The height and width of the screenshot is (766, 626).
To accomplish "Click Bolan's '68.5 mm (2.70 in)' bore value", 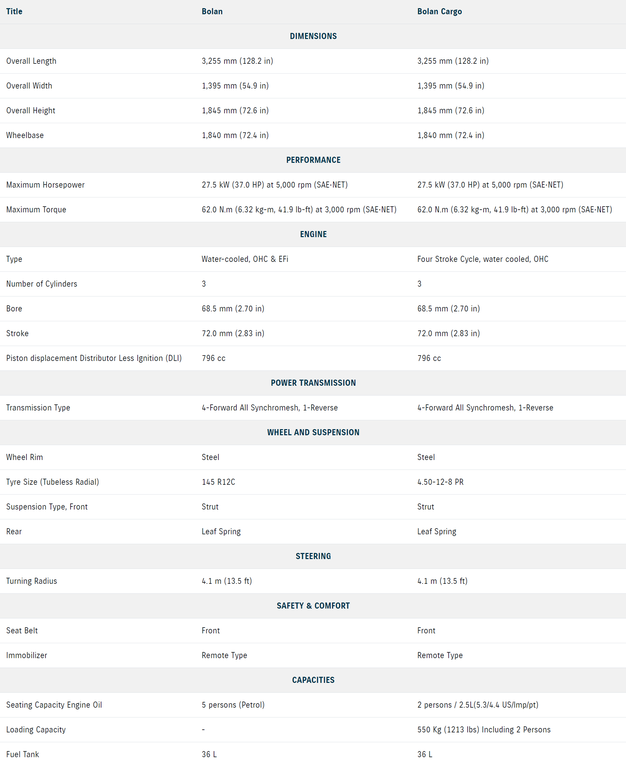I will click(233, 309).
